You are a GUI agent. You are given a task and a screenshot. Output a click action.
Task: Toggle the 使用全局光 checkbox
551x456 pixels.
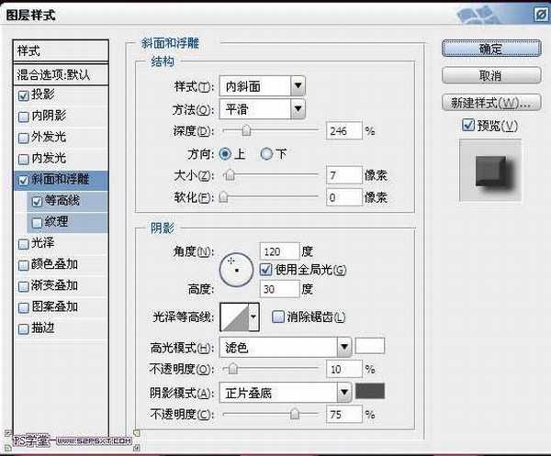(266, 270)
